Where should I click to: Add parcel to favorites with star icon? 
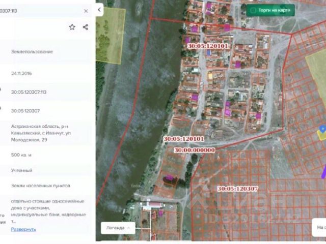coord(72,27)
